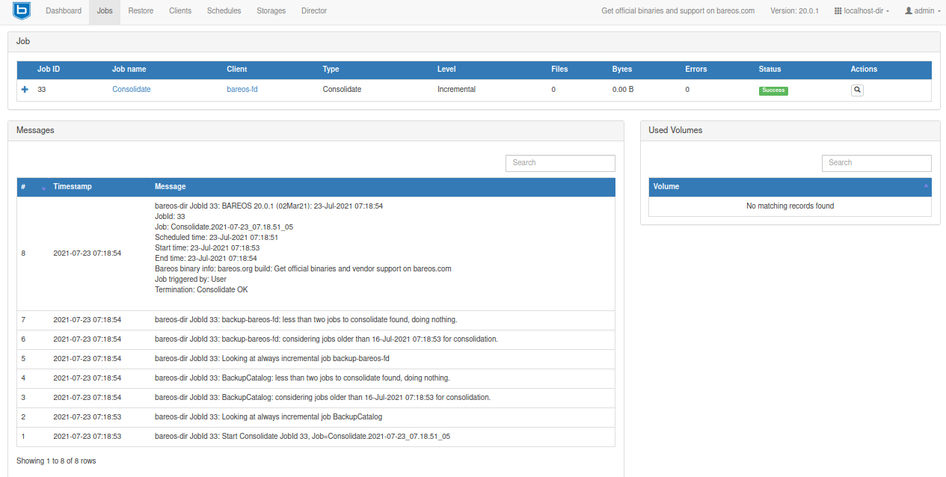Expand job 33 row with plus icon
946x477 pixels.
click(25, 90)
